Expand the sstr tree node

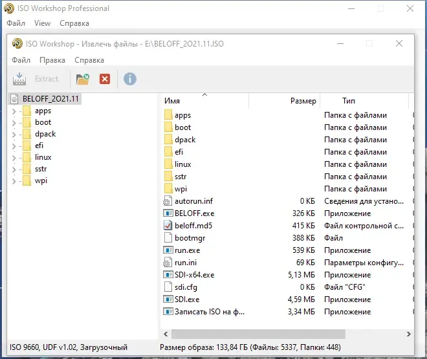(x=14, y=170)
